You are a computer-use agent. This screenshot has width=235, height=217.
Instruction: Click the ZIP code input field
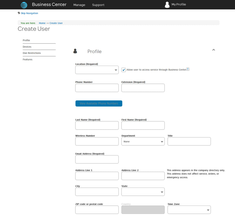tap(97, 210)
